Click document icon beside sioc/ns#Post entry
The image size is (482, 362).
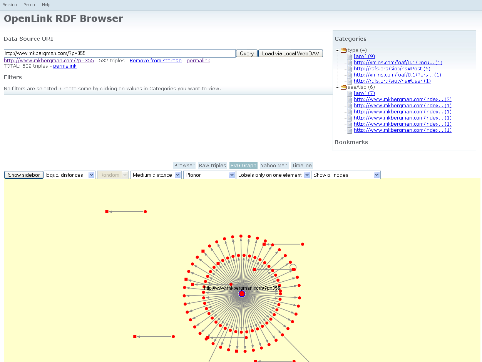350,69
